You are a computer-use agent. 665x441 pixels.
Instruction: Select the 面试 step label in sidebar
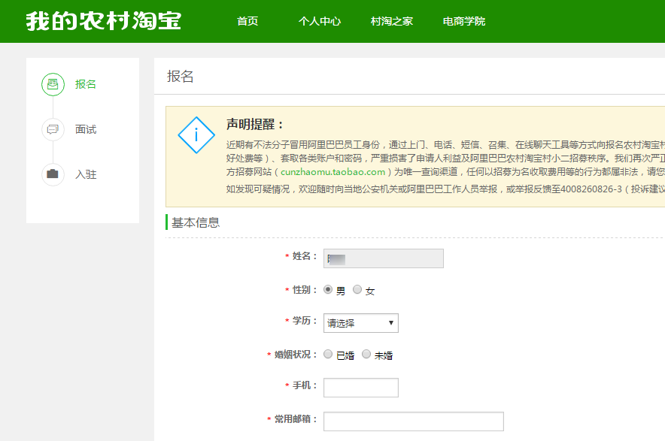(x=86, y=129)
